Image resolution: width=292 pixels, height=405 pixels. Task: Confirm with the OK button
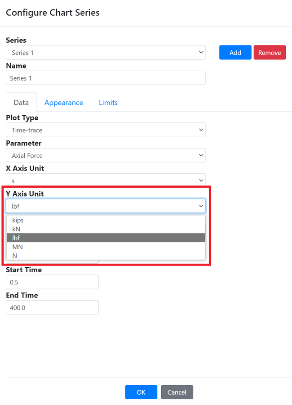(x=141, y=392)
